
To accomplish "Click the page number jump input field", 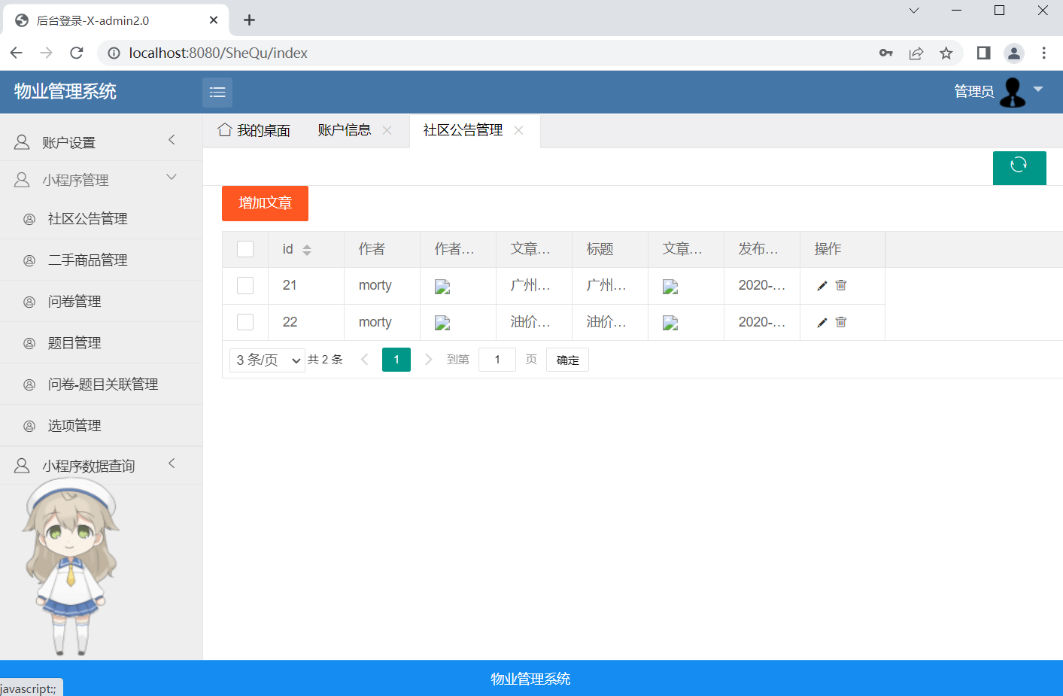I will [x=497, y=360].
